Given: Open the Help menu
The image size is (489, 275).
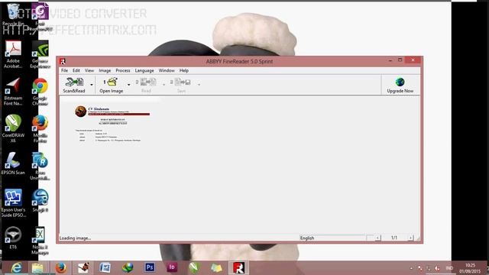Looking at the screenshot, I should click(x=183, y=70).
